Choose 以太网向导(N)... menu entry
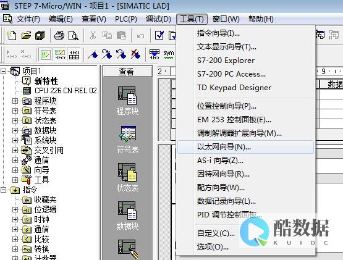 245,147
